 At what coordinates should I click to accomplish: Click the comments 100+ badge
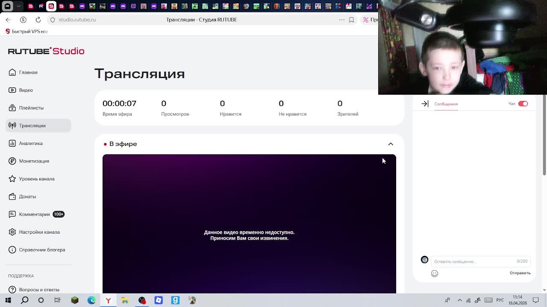pos(59,214)
